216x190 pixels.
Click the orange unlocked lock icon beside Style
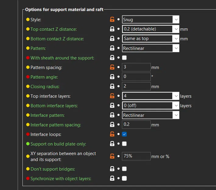tap(112, 20)
